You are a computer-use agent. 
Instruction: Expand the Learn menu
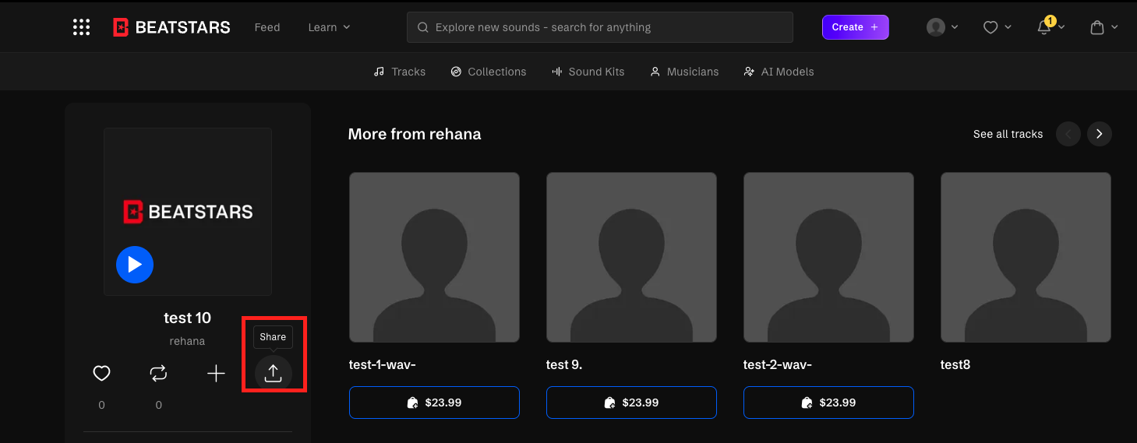pyautogui.click(x=329, y=27)
